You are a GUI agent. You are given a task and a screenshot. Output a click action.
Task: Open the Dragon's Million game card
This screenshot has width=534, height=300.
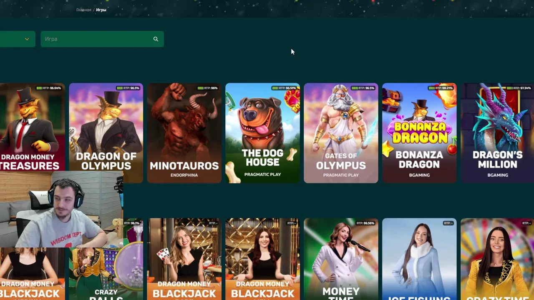pos(497,133)
